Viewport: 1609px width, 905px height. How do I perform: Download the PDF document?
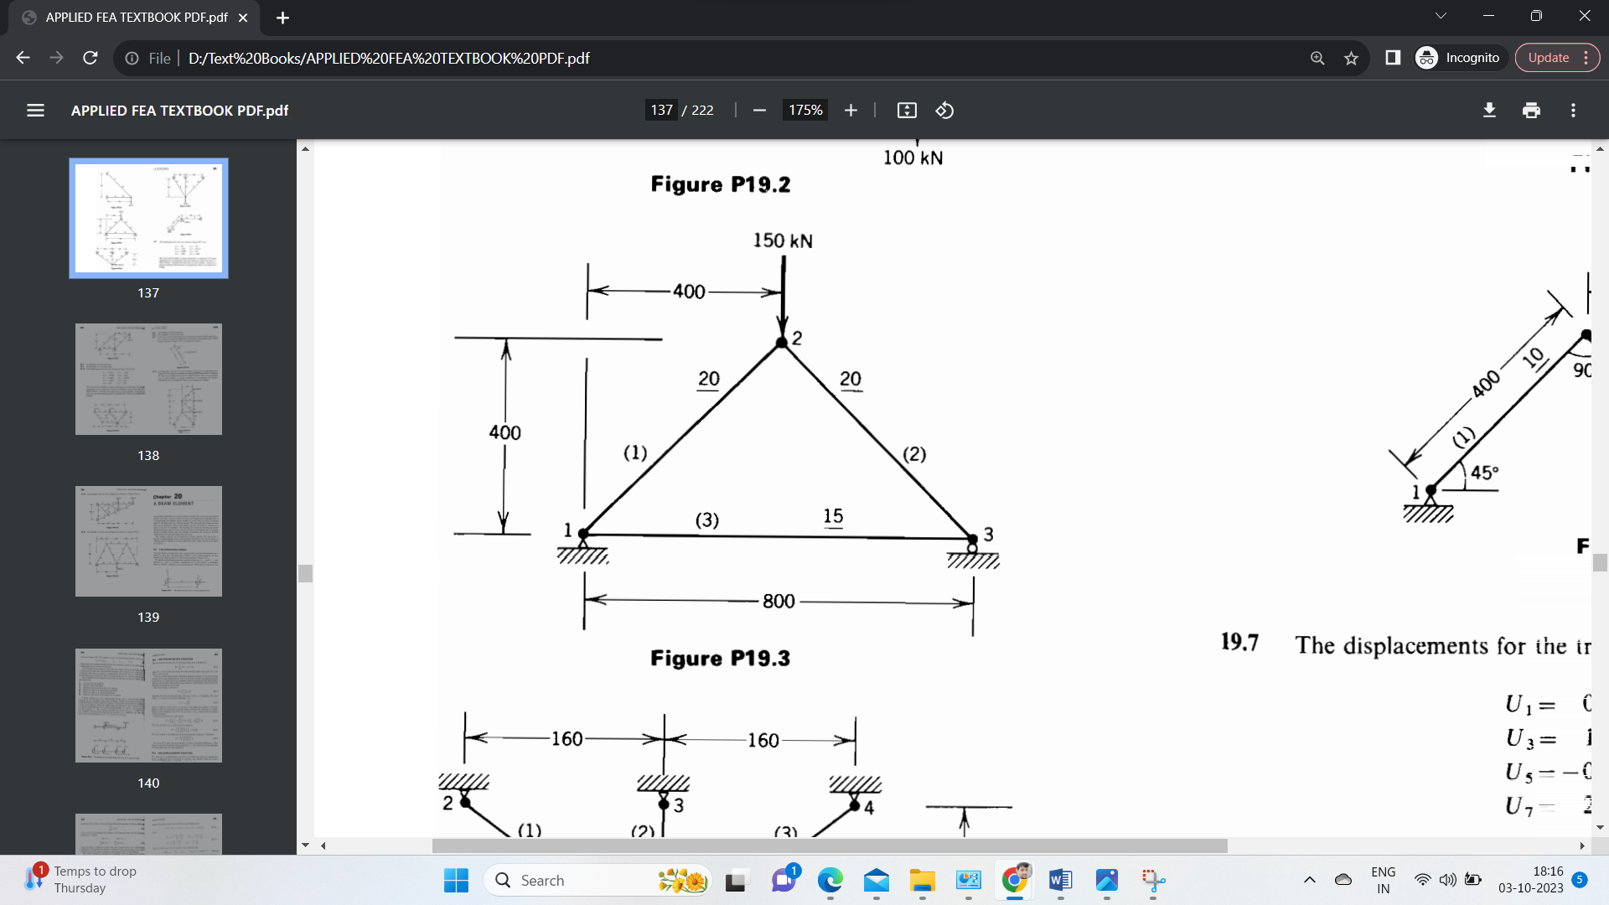(x=1489, y=110)
